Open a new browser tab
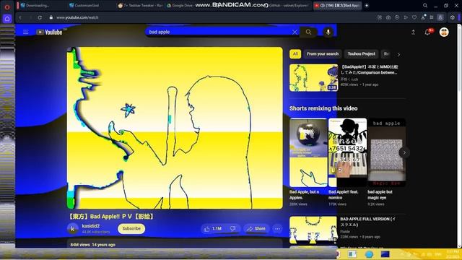 click(x=367, y=5)
